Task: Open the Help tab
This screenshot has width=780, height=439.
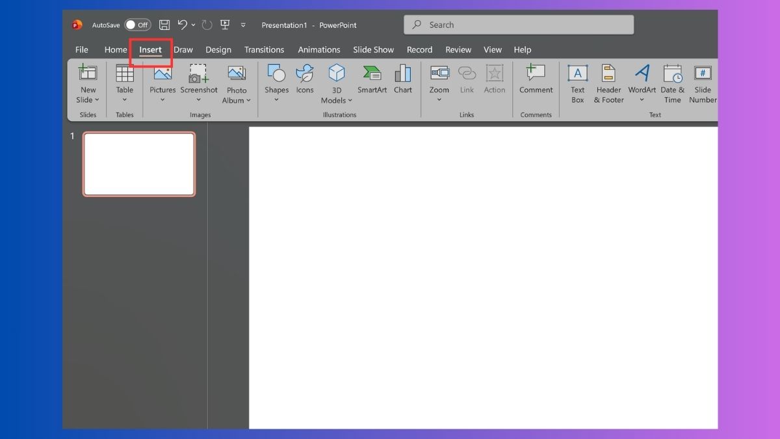Action: [523, 49]
